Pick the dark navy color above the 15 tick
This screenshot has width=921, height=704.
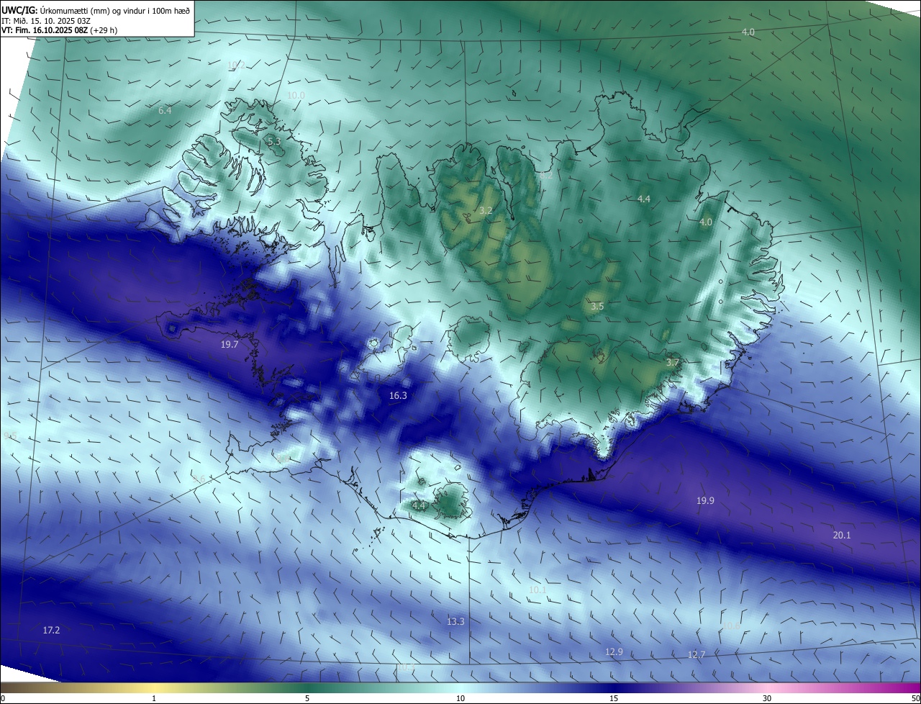(614, 688)
